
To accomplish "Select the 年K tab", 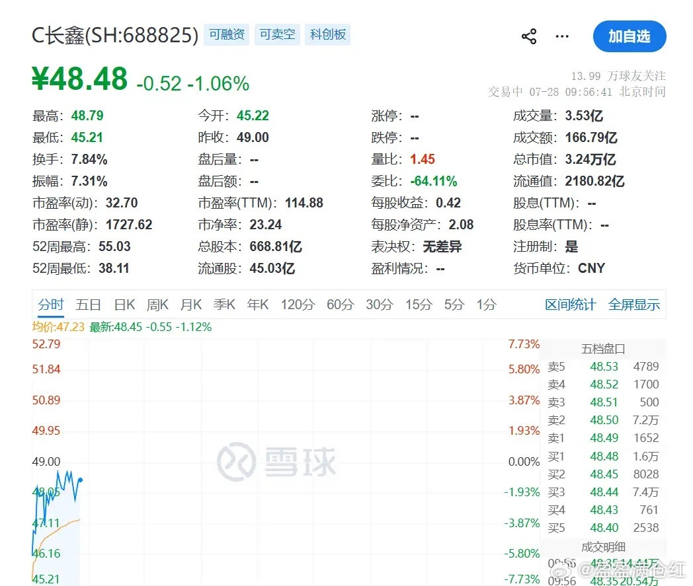I will (258, 305).
